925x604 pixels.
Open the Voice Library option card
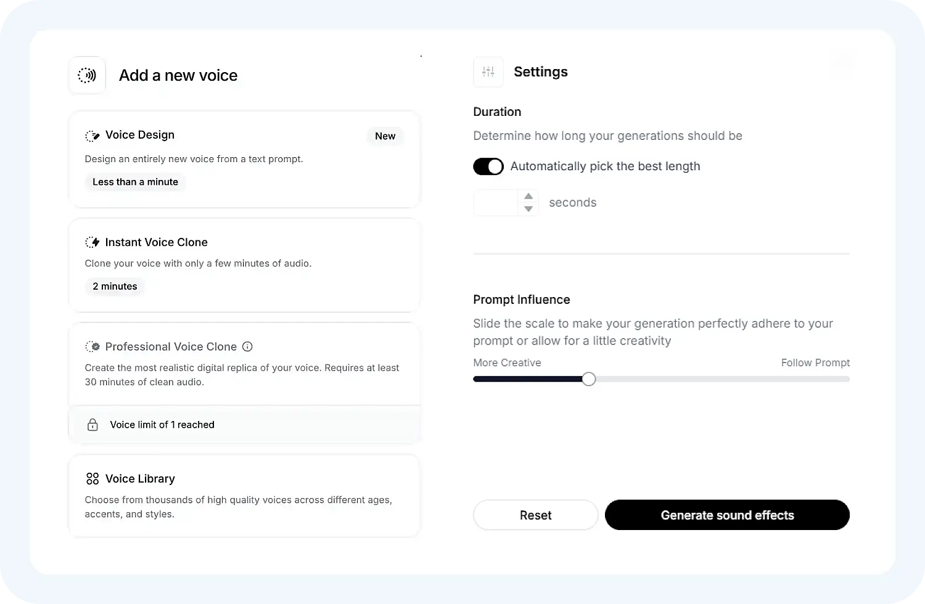pos(244,496)
